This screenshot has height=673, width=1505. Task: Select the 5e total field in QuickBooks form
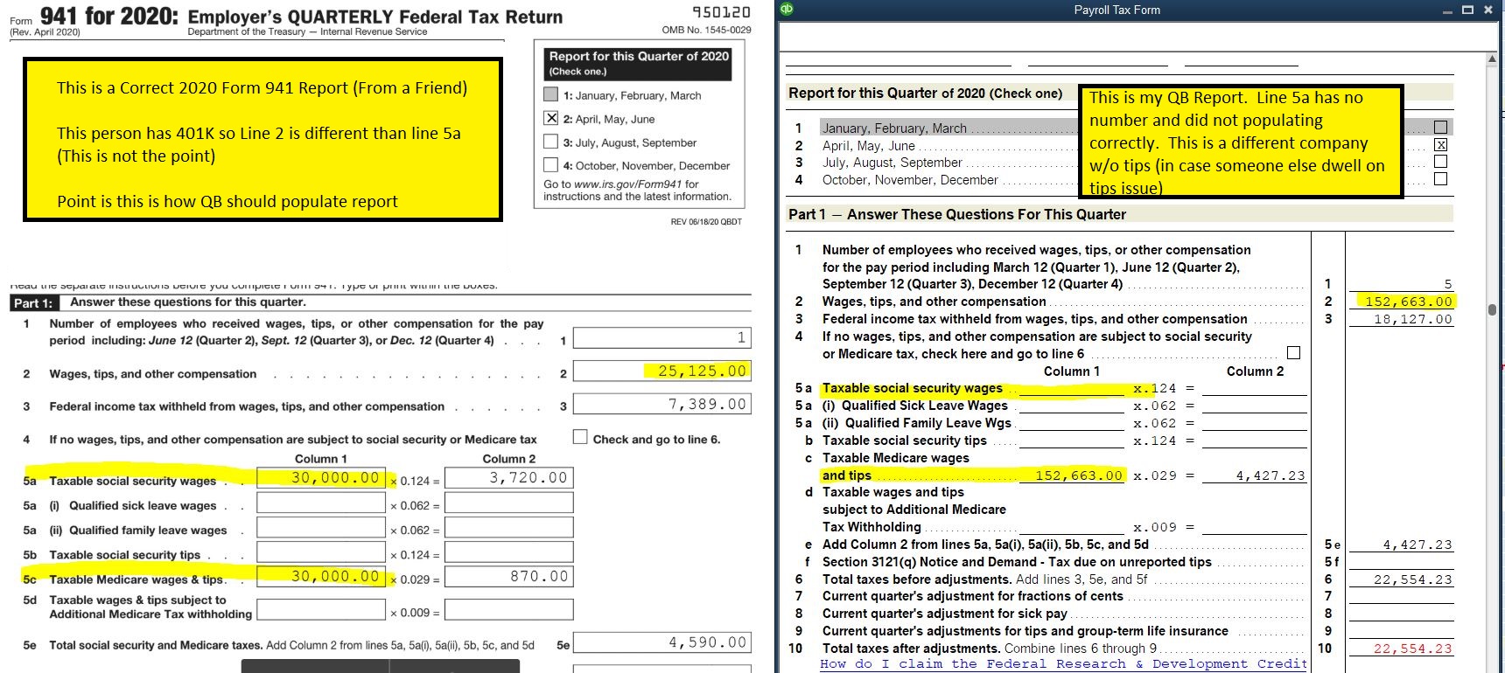[1402, 545]
